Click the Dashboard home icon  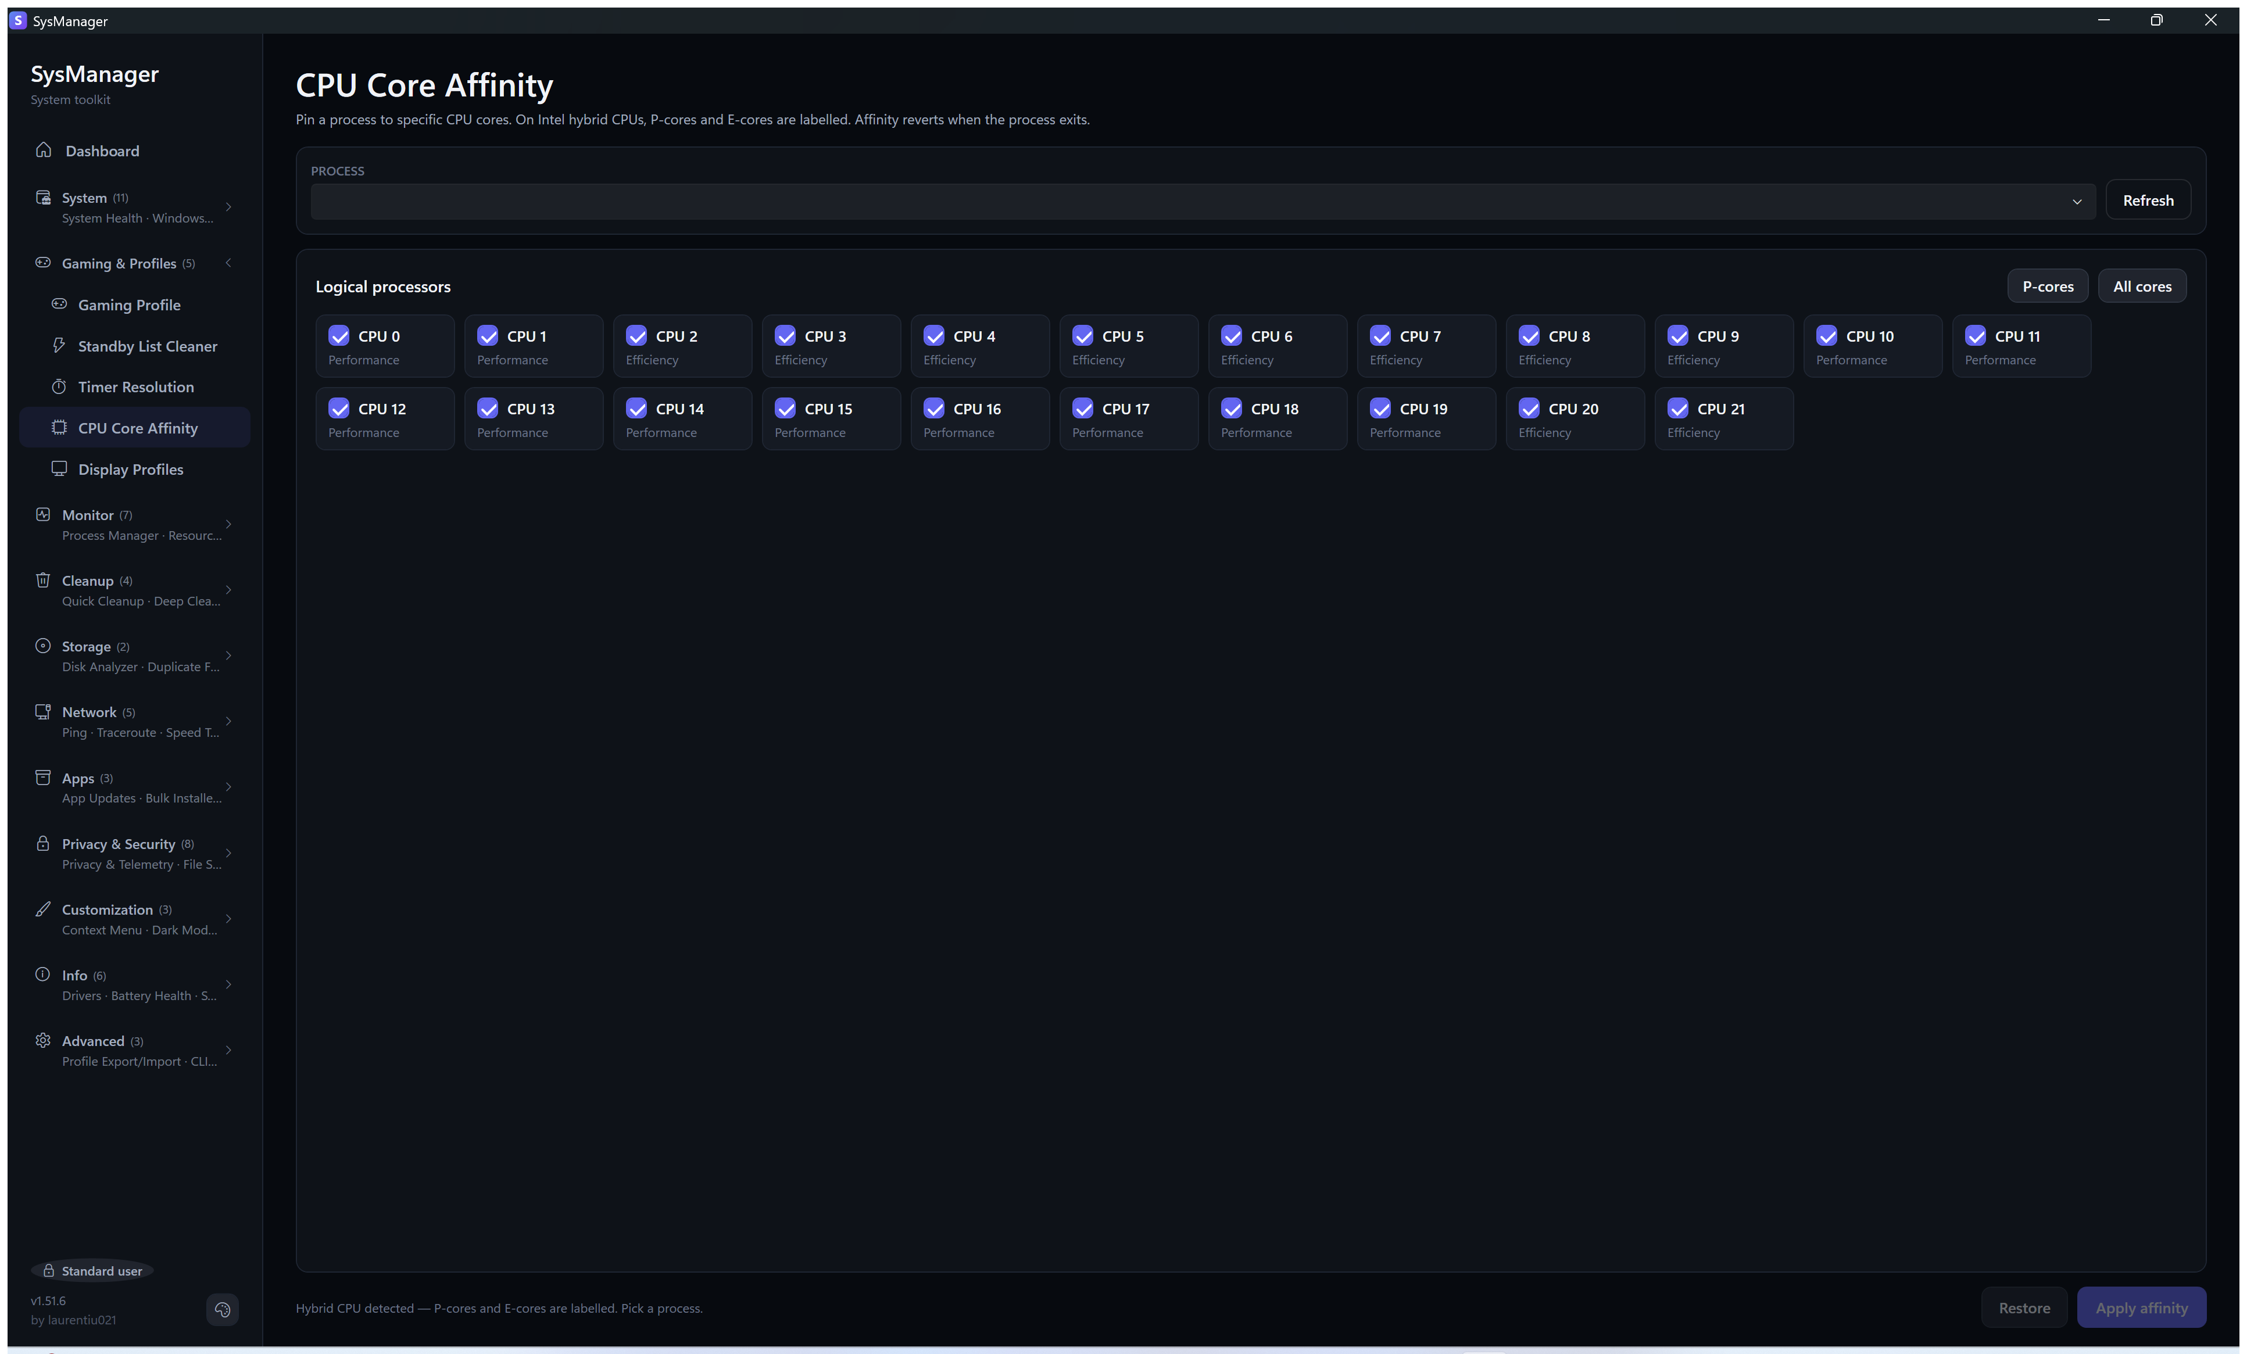click(43, 151)
